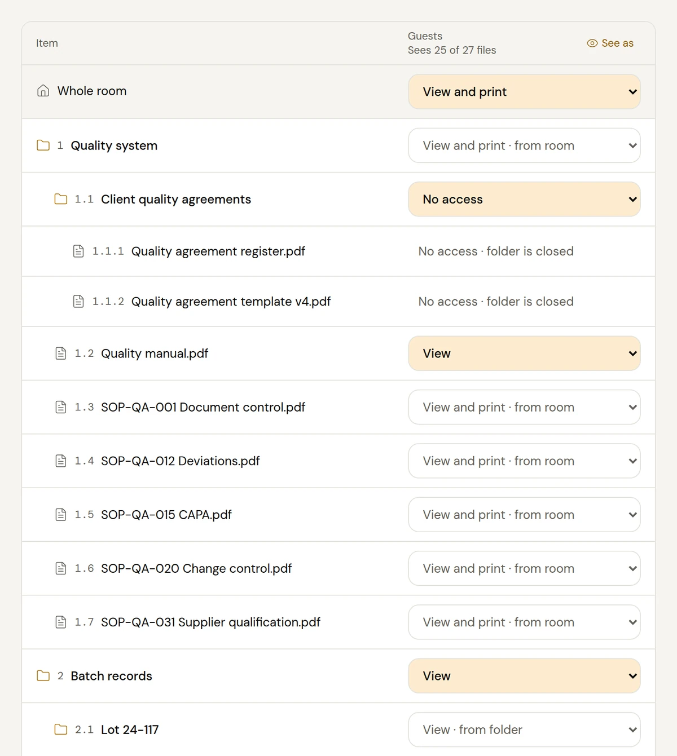Click file icon for Quality agreement template v4.pdf

pyautogui.click(x=78, y=302)
